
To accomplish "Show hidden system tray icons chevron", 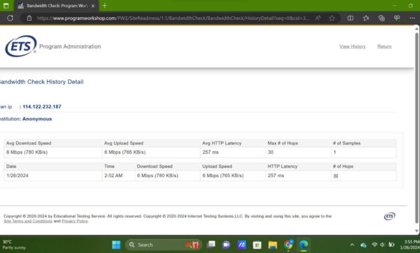I will tap(352, 245).
